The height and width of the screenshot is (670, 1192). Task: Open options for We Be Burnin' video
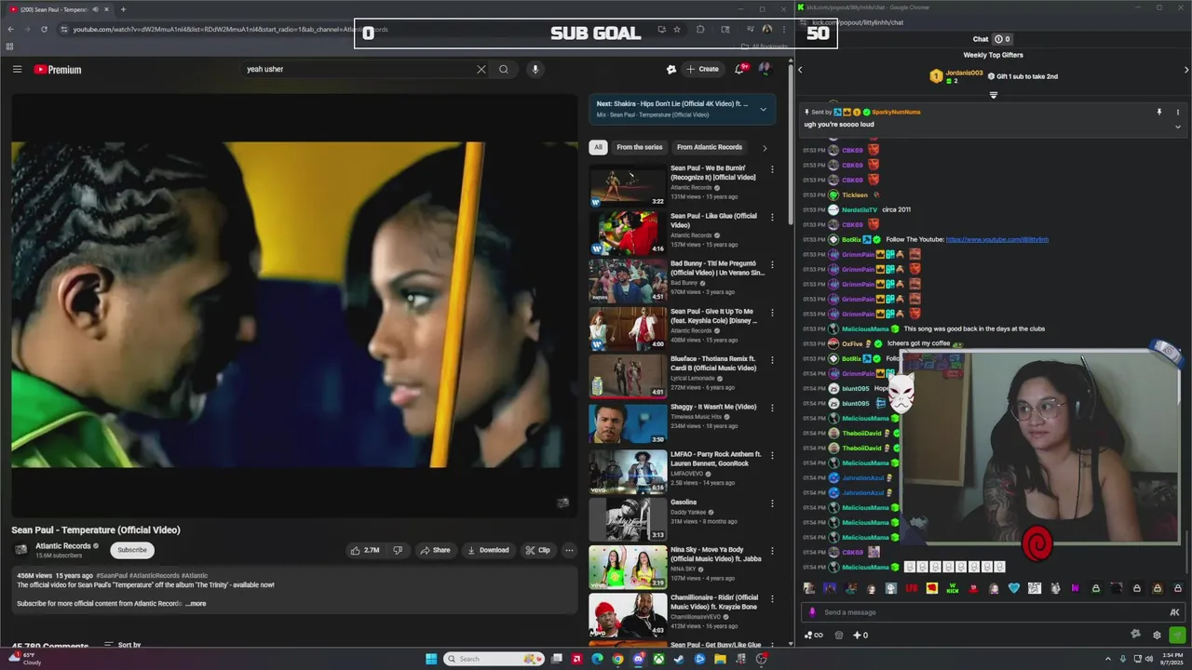772,169
